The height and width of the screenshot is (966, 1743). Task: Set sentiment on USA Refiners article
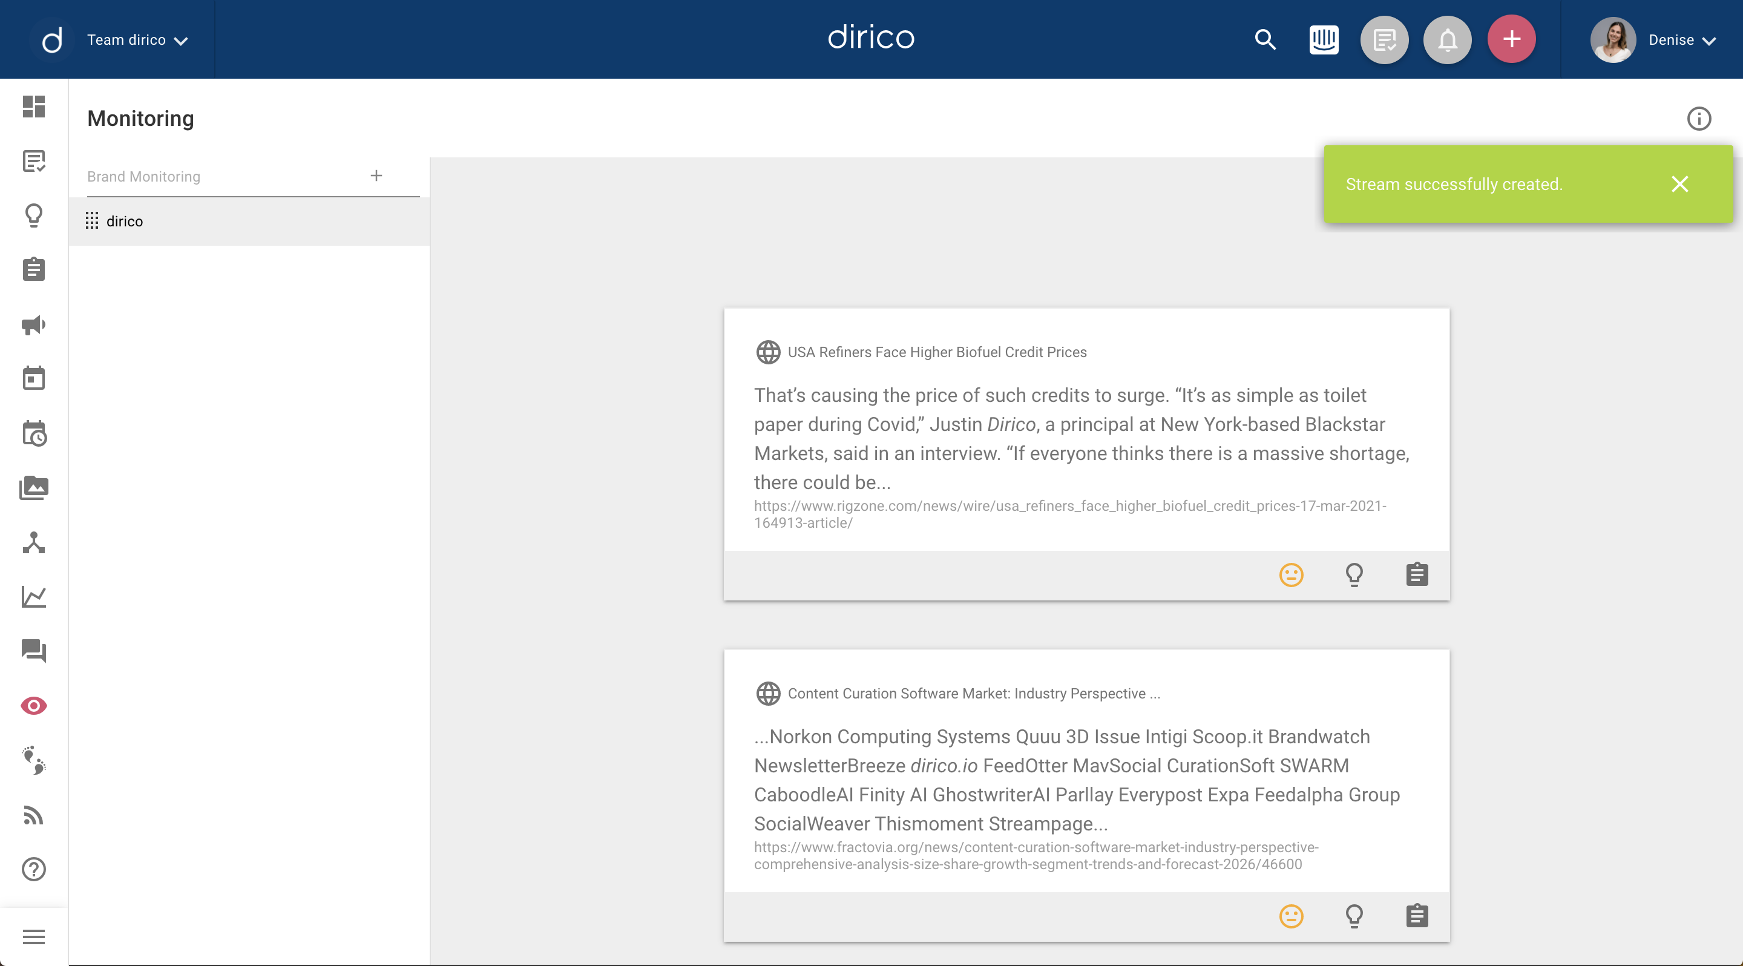click(x=1291, y=575)
